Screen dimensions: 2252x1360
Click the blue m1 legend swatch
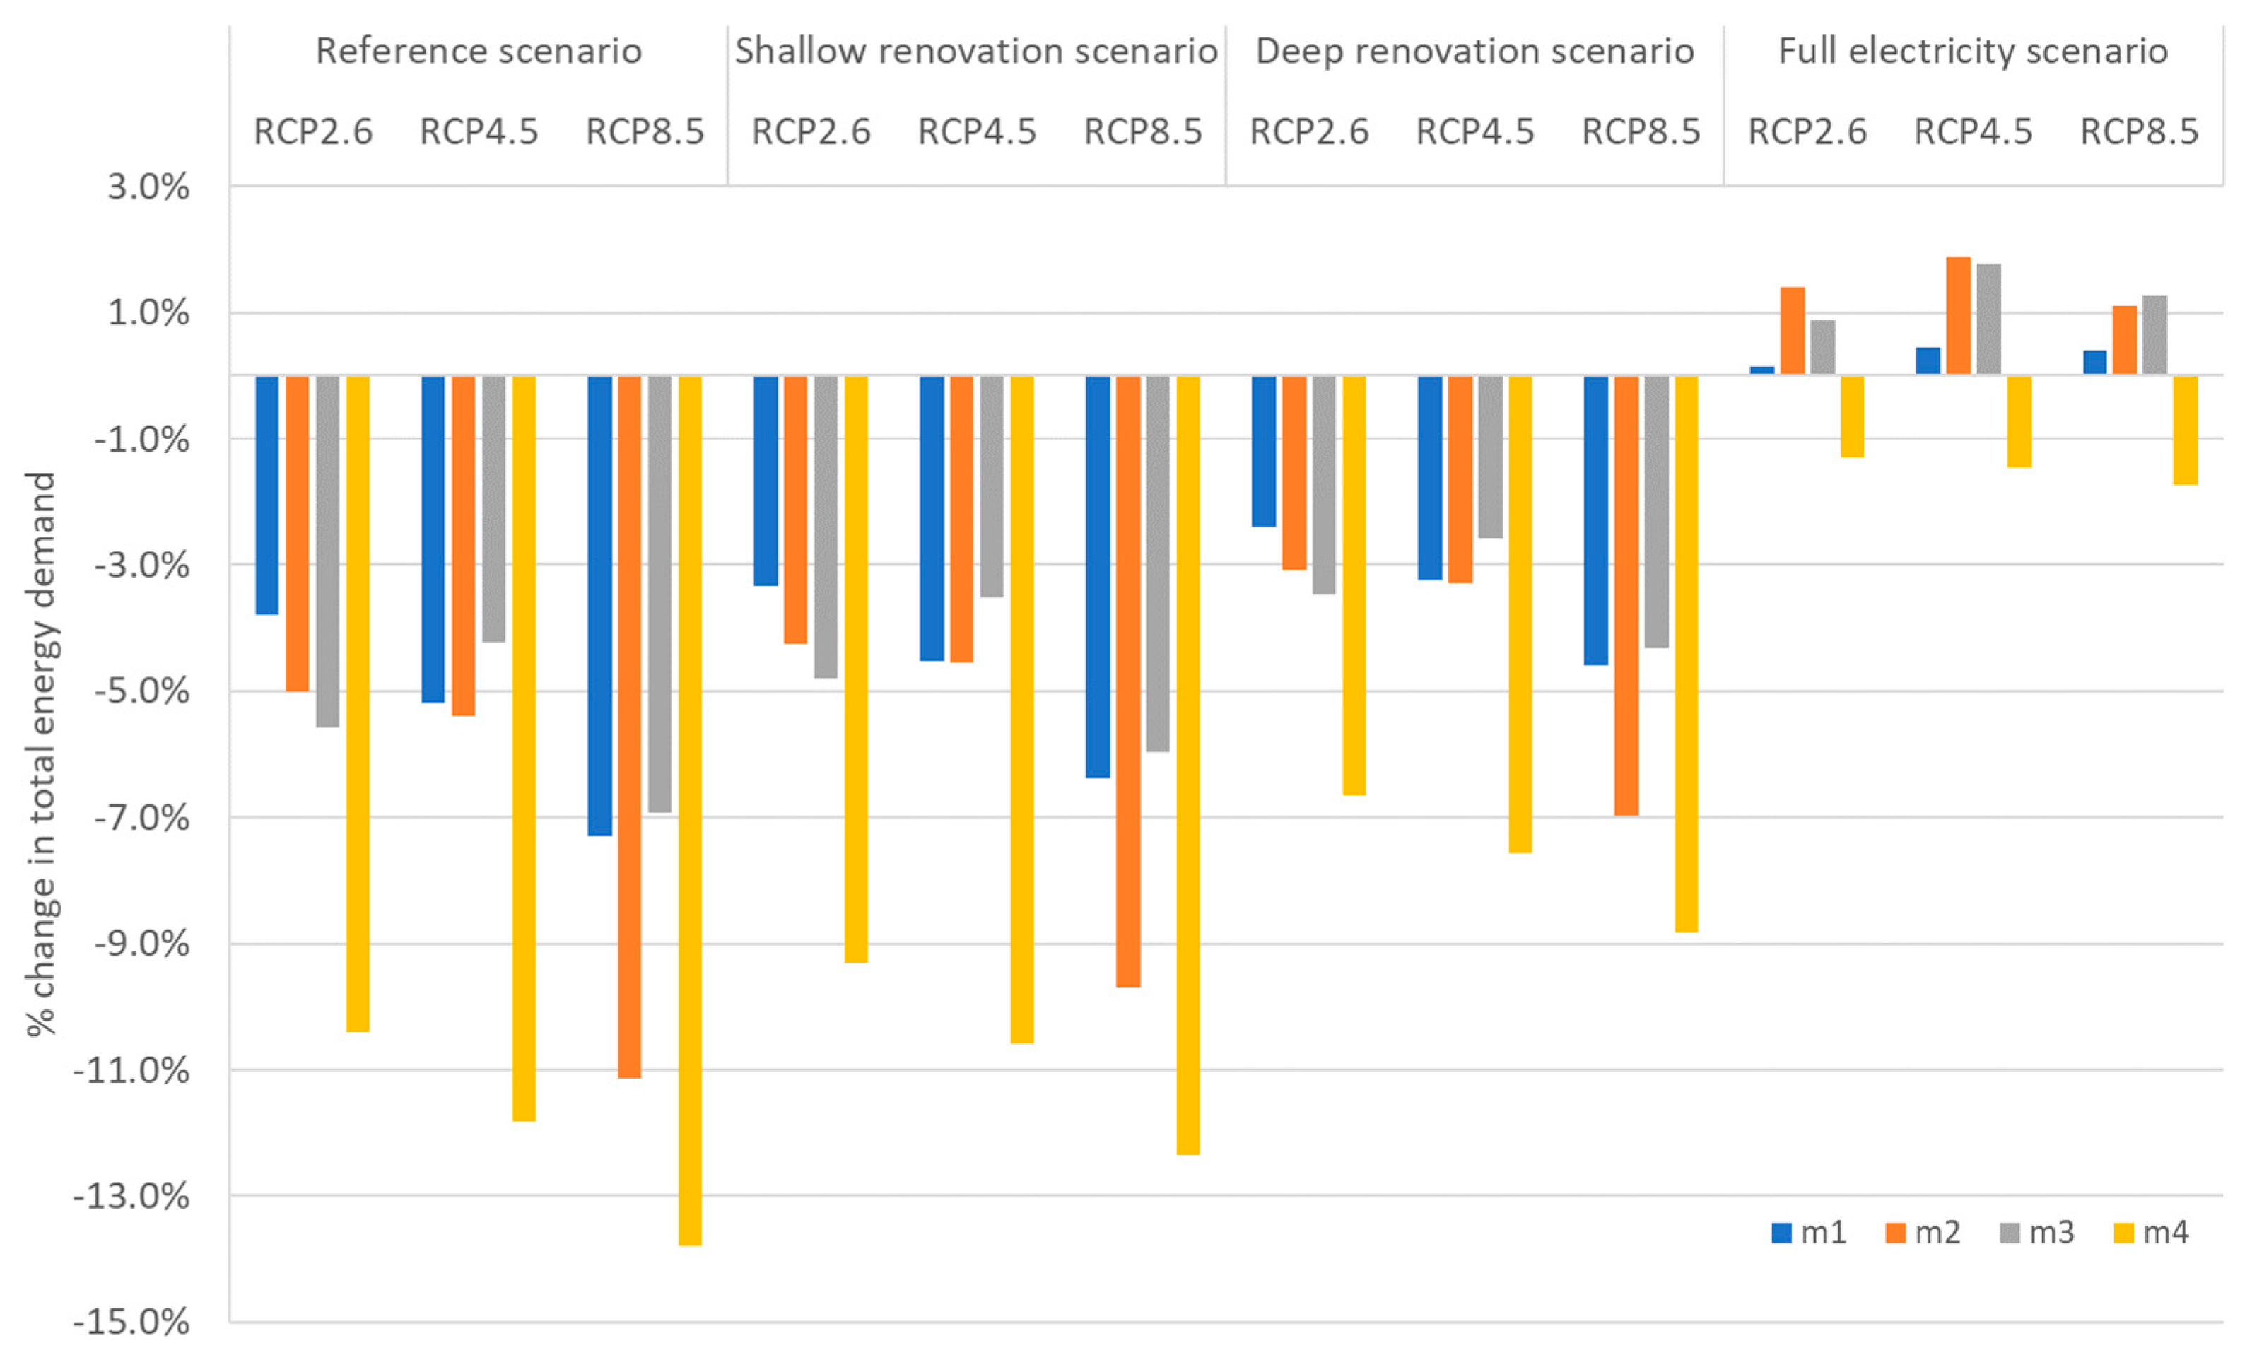1781,1233
